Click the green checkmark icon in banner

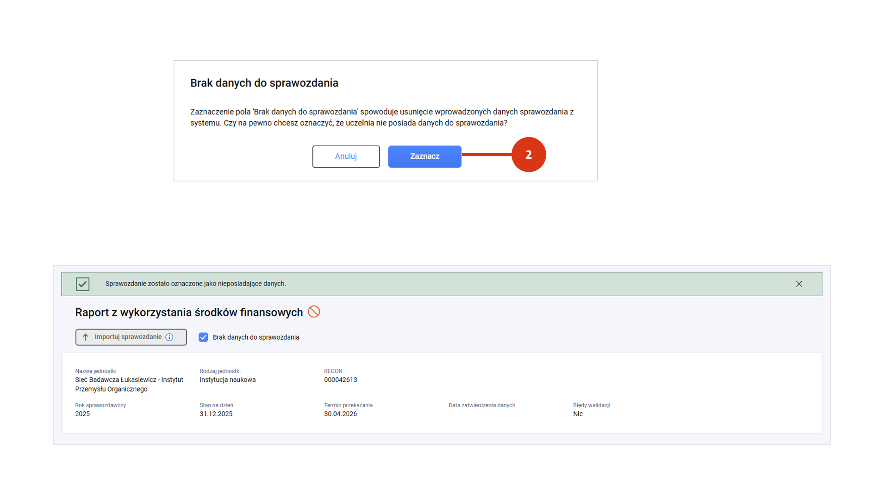click(82, 284)
